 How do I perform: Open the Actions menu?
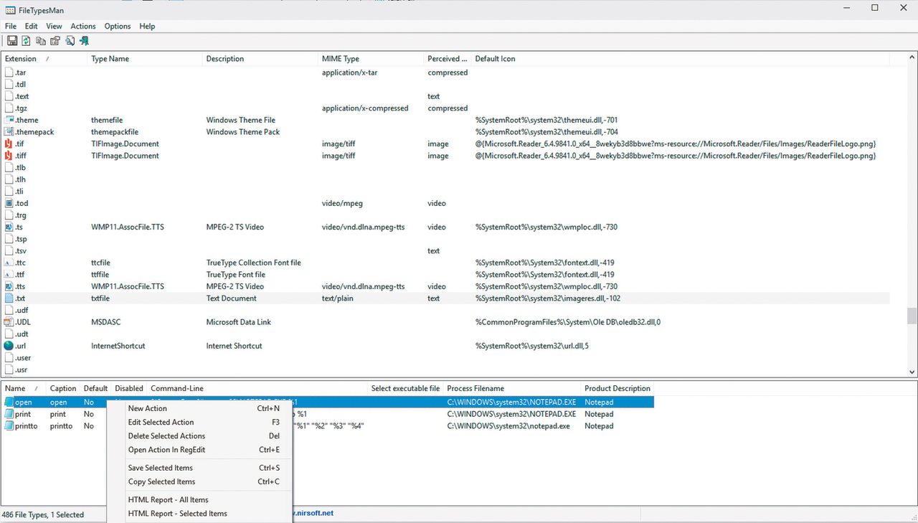(x=83, y=26)
